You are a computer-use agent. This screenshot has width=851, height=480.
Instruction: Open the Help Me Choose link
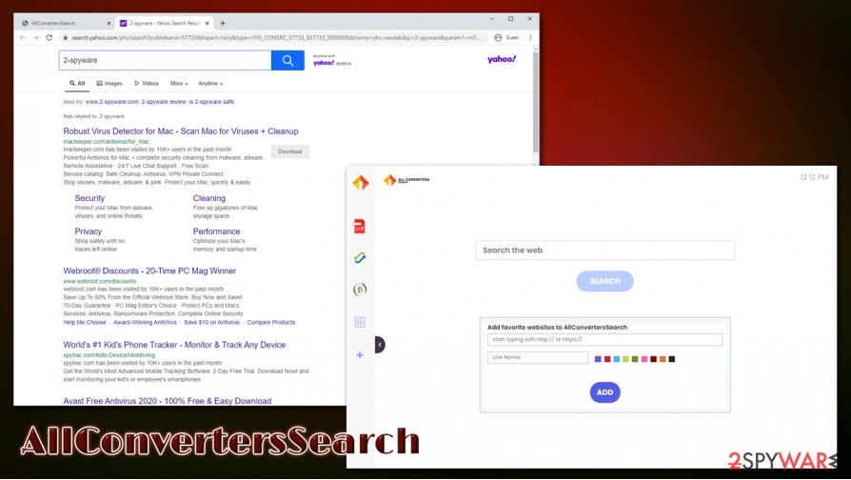click(85, 323)
